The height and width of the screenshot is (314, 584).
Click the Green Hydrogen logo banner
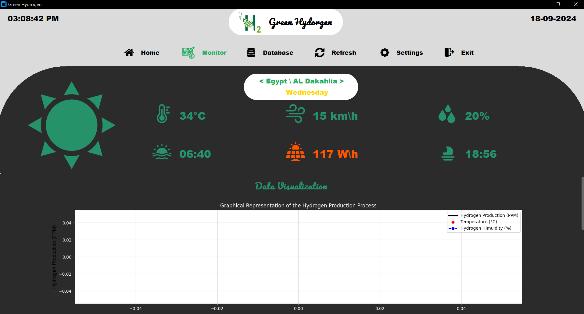coord(285,22)
